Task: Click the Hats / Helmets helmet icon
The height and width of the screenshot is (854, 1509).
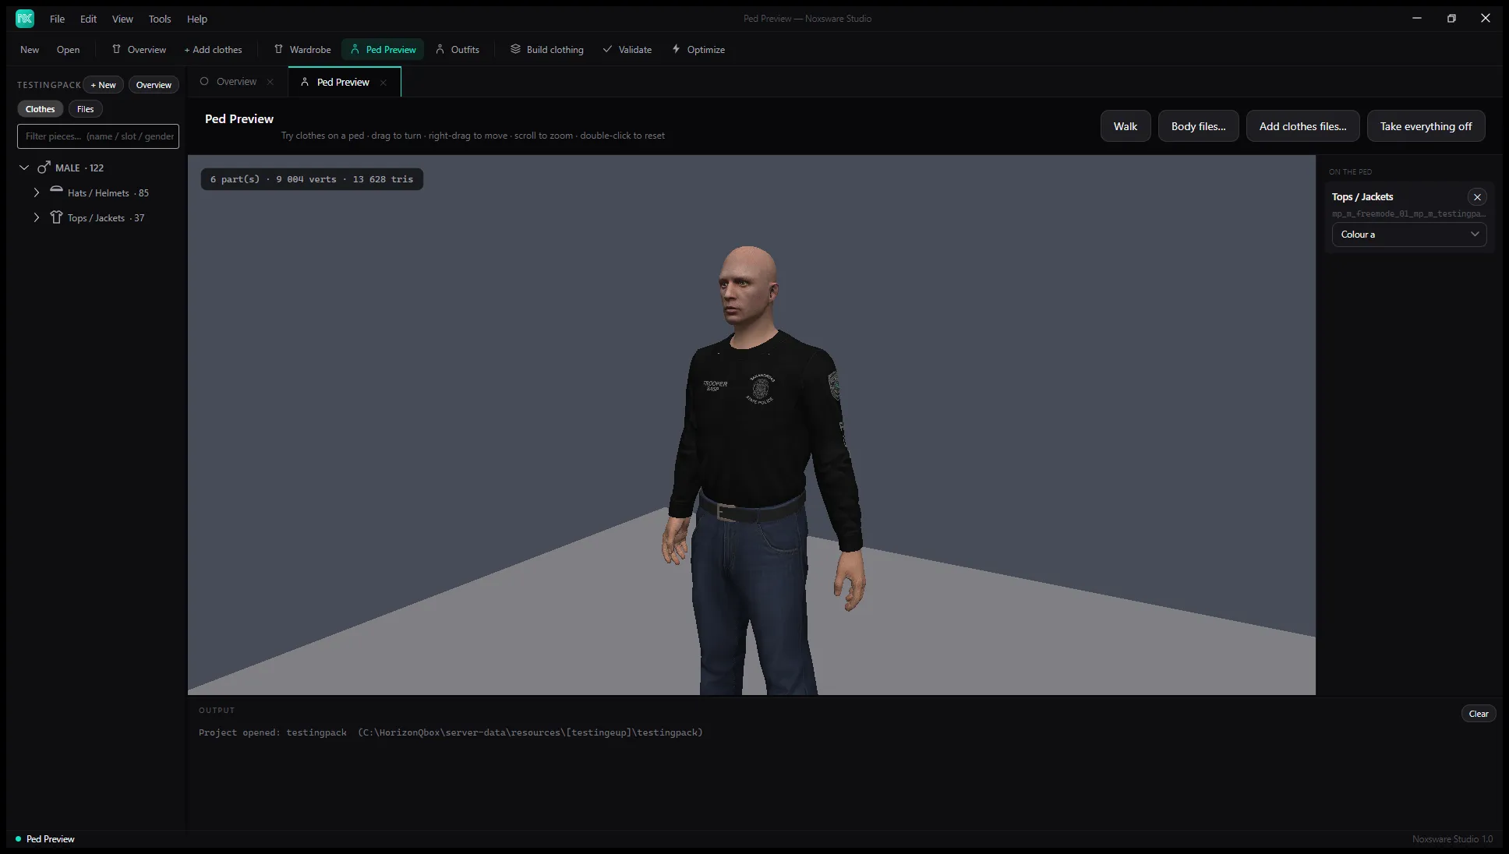Action: (x=56, y=191)
